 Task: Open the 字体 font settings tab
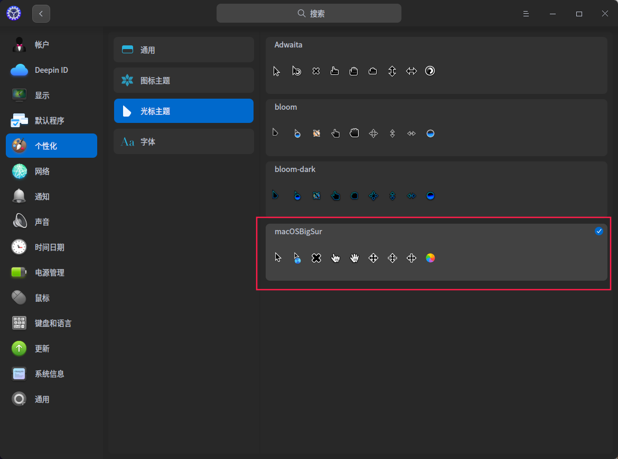(x=183, y=141)
